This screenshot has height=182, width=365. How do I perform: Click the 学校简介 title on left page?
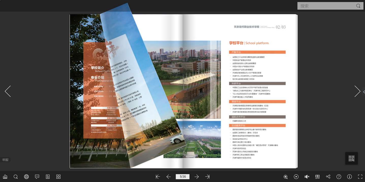[98, 68]
